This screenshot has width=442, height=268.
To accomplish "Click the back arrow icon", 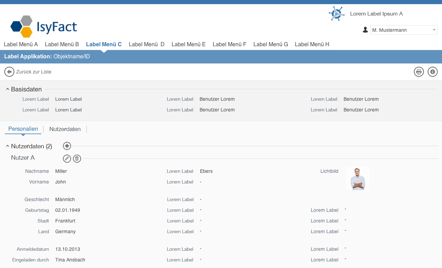I will pyautogui.click(x=9, y=72).
